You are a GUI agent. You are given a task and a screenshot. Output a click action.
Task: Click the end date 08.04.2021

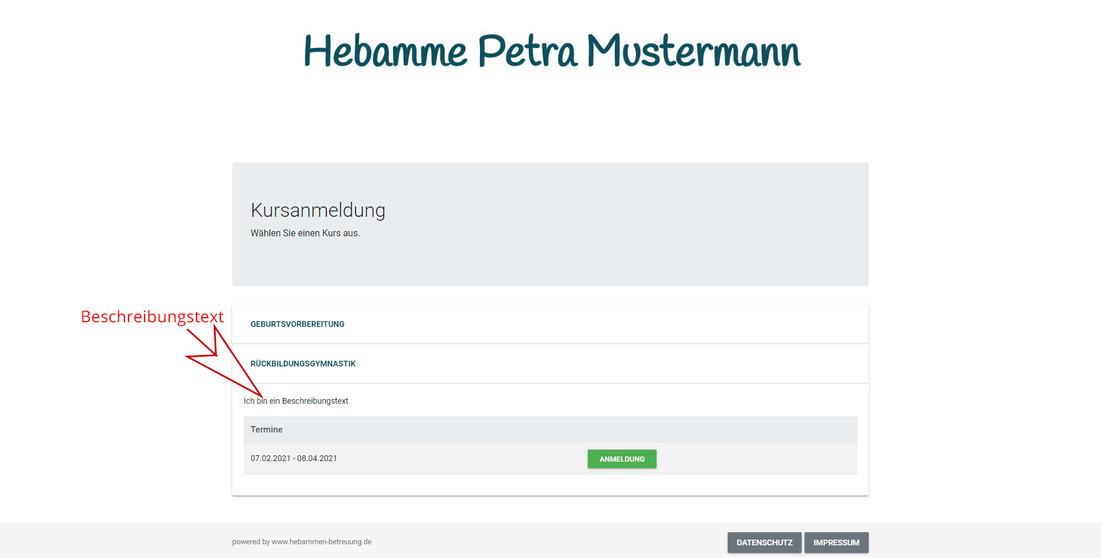pos(317,458)
